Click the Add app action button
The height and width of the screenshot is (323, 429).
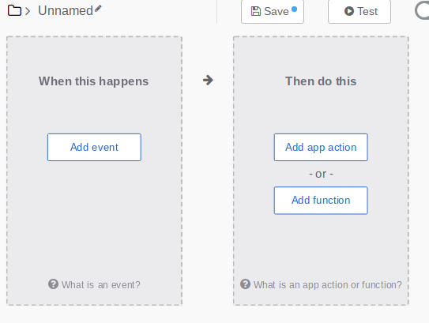click(321, 147)
